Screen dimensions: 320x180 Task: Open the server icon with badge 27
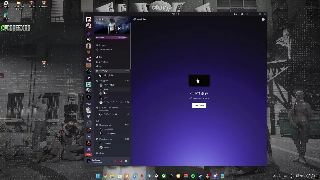pyautogui.click(x=89, y=59)
